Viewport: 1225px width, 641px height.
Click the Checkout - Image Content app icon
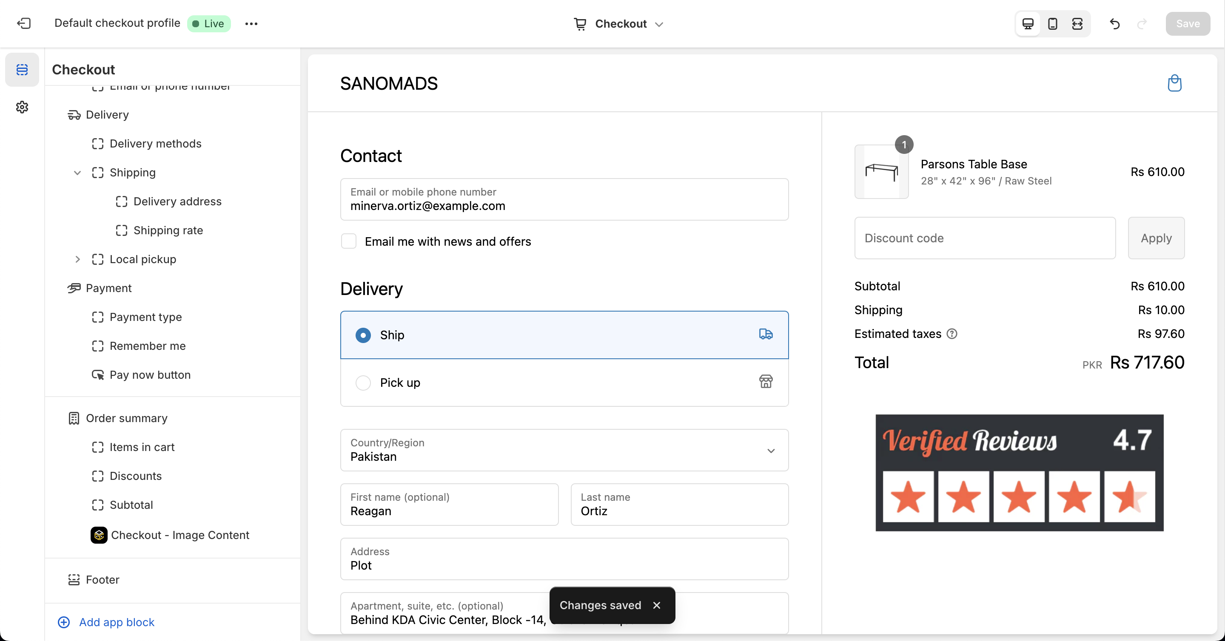coord(99,535)
